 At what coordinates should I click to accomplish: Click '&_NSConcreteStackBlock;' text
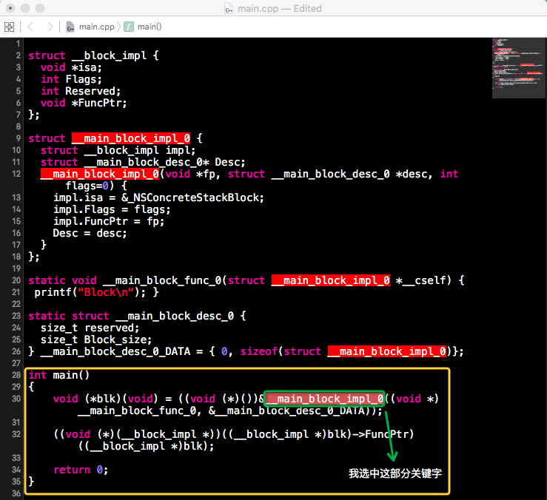pyautogui.click(x=192, y=197)
